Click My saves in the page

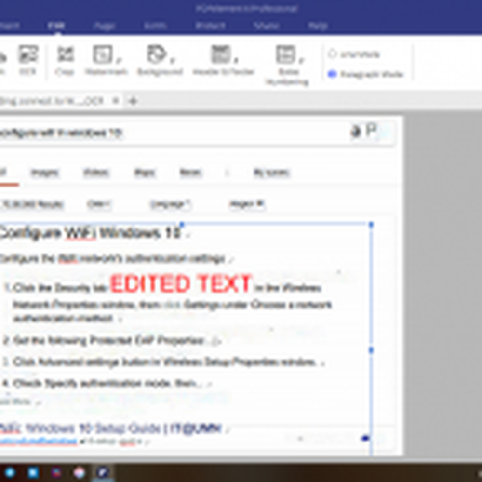point(271,173)
